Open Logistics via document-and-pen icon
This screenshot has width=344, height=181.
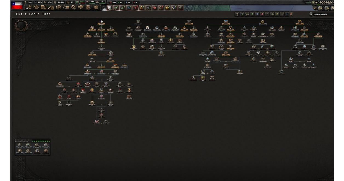[x=88, y=7]
